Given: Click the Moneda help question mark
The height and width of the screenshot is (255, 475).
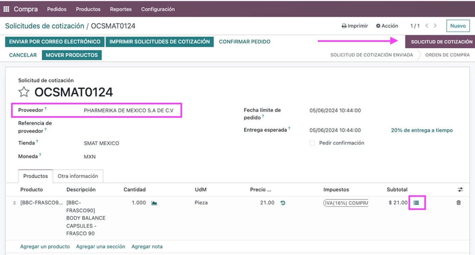Looking at the screenshot, I should 40,155.
